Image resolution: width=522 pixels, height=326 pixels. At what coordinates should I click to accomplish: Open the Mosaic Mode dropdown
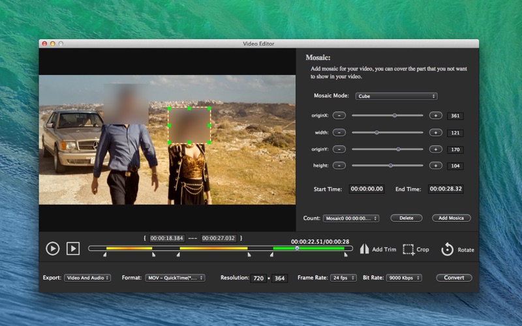tap(395, 96)
